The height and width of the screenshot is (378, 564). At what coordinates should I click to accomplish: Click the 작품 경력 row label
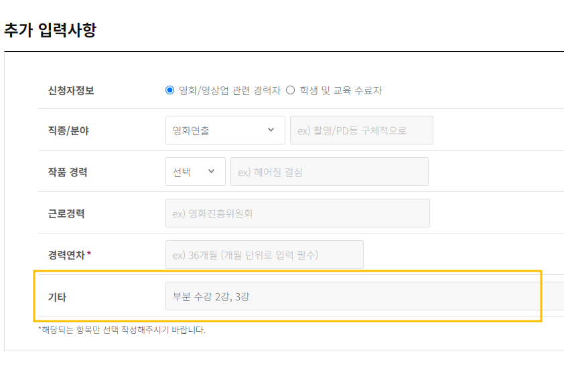pyautogui.click(x=68, y=172)
